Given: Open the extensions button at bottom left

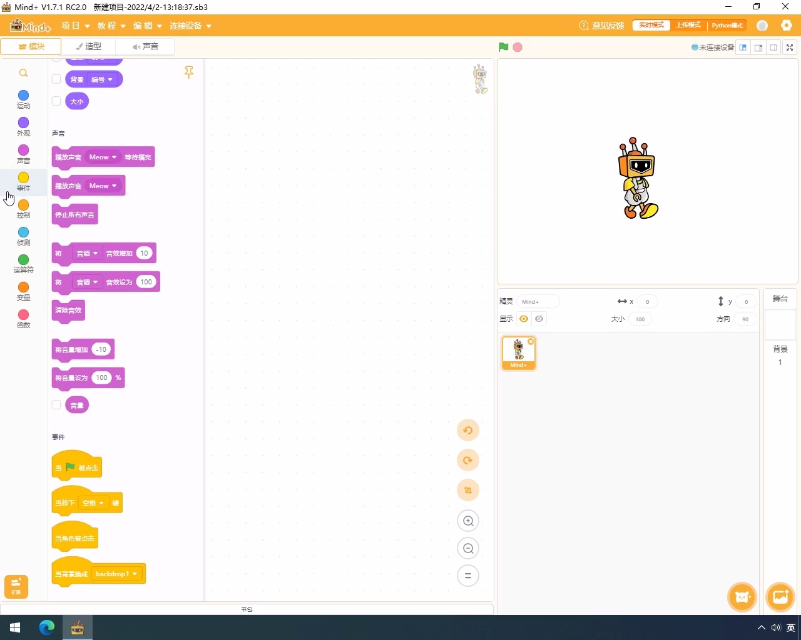Looking at the screenshot, I should coord(16,586).
